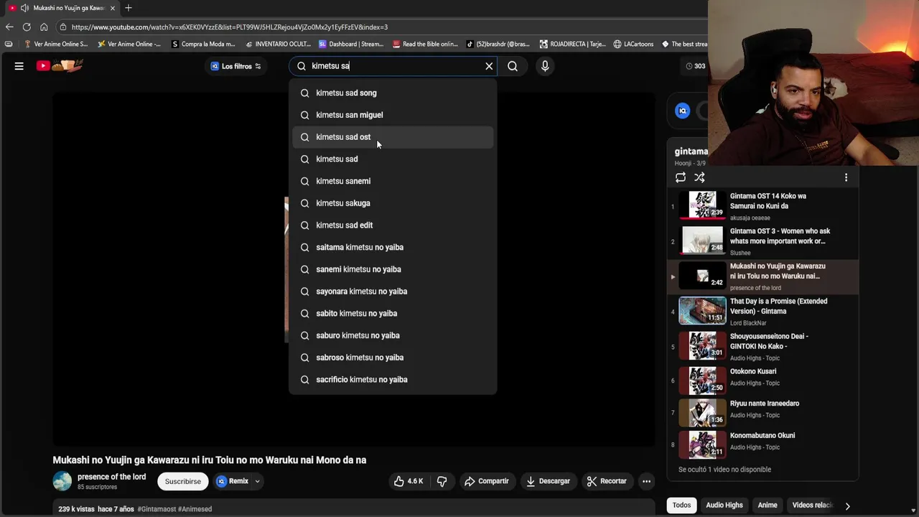Start voice search with the microphone
The image size is (919, 517).
coord(545,66)
